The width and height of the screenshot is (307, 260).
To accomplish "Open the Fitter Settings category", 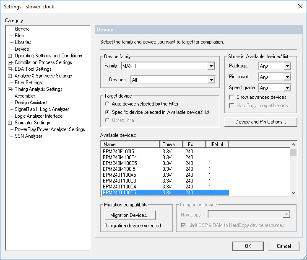I will click(28, 82).
